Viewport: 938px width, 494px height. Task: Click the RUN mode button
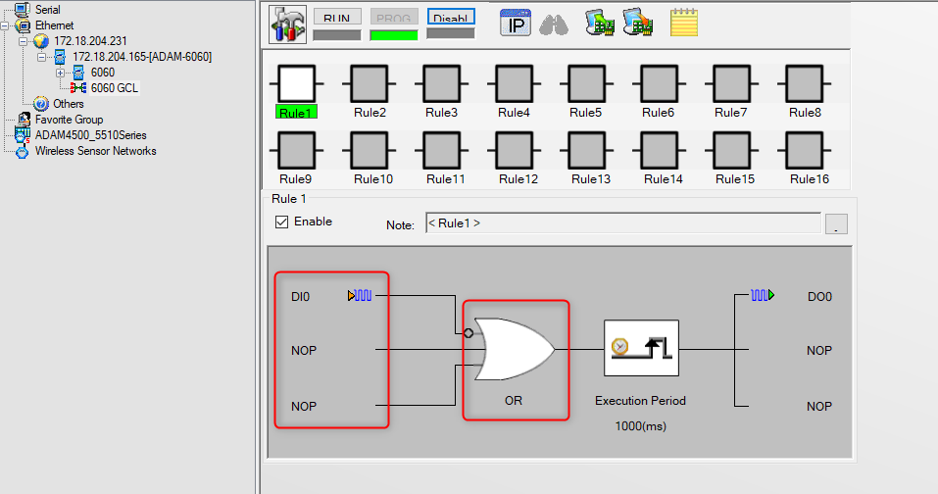(x=337, y=17)
